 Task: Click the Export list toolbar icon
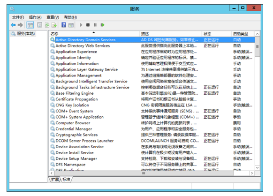pyautogui.click(x=54, y=25)
